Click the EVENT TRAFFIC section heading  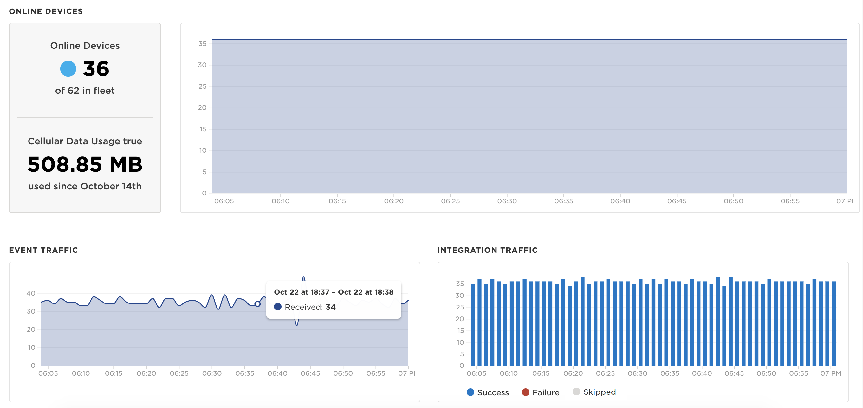(x=43, y=250)
